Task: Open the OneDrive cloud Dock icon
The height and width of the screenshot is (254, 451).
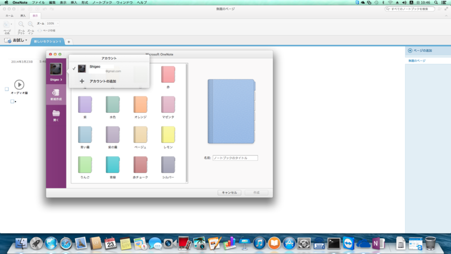Action: (363, 244)
